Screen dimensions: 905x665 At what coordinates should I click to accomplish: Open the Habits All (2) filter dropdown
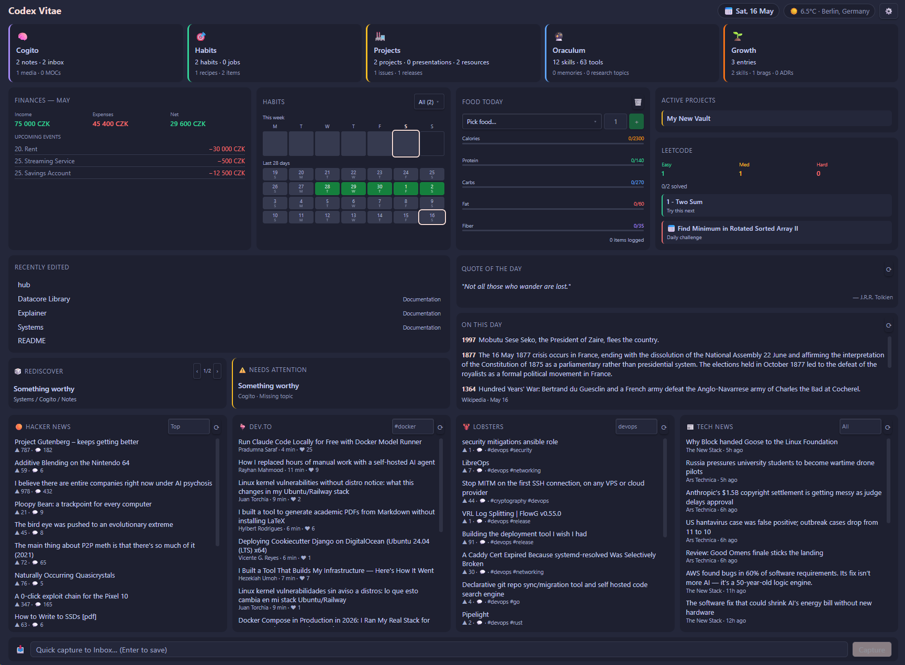coord(429,102)
